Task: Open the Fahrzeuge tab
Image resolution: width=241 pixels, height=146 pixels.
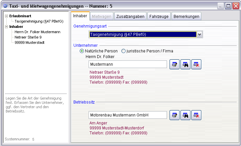Action: [x=159, y=16]
